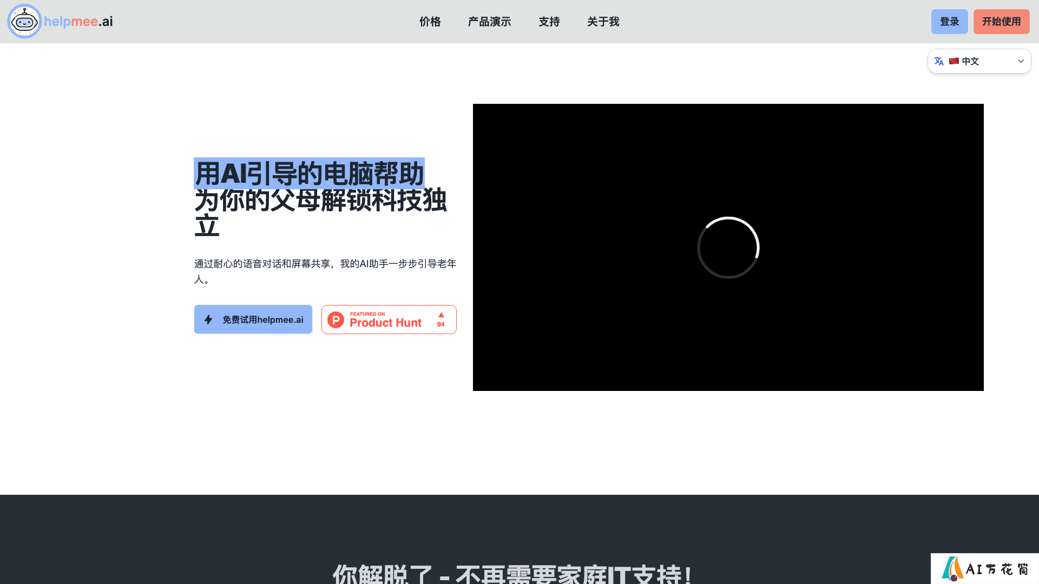The height and width of the screenshot is (584, 1039).
Task: Click the China flag icon
Action: point(954,61)
